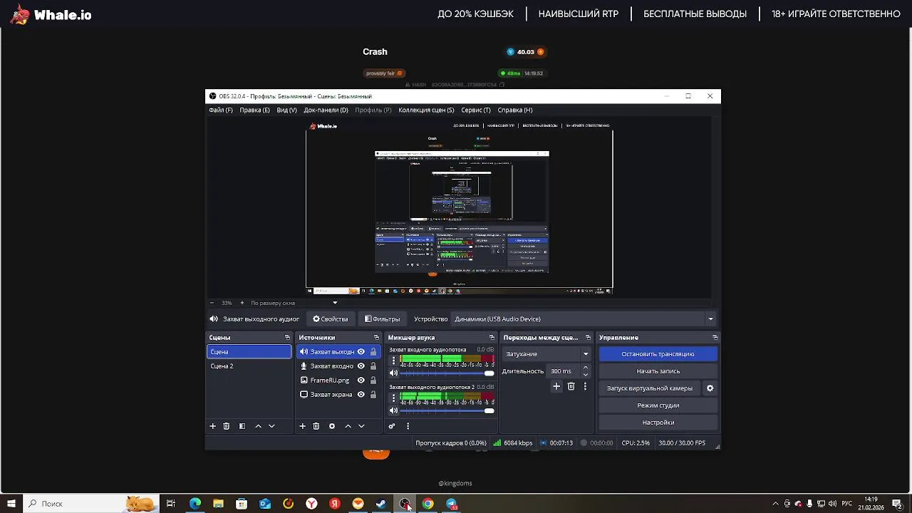Open the 'Док-панели (D)' menu

click(x=326, y=110)
